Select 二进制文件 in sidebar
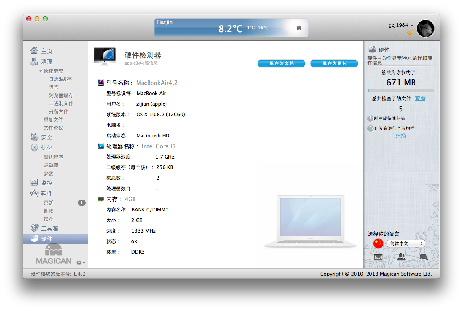 (x=61, y=103)
